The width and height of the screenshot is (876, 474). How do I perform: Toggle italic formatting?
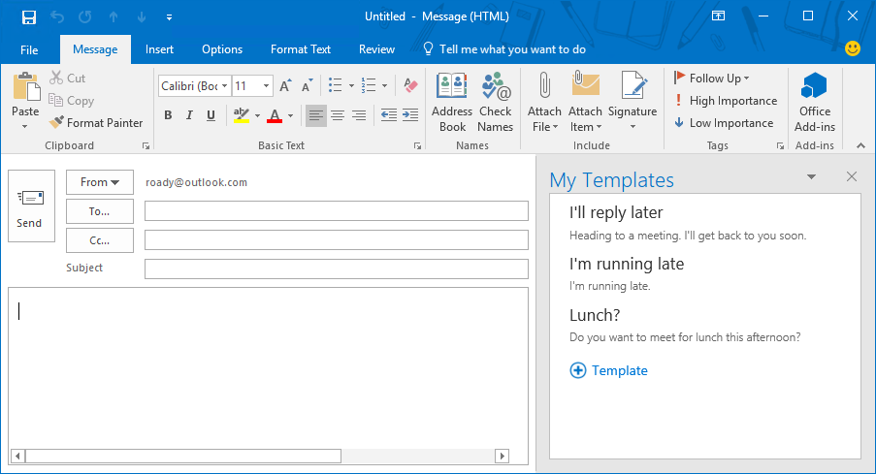point(189,115)
